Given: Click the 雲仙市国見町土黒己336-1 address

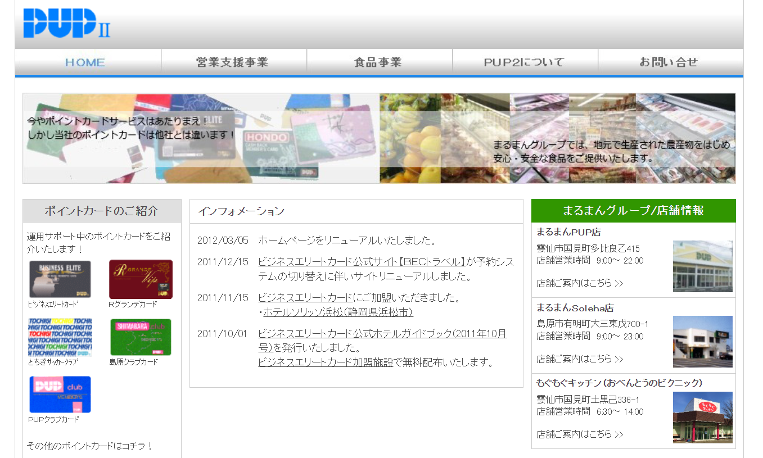Looking at the screenshot, I should tap(588, 400).
